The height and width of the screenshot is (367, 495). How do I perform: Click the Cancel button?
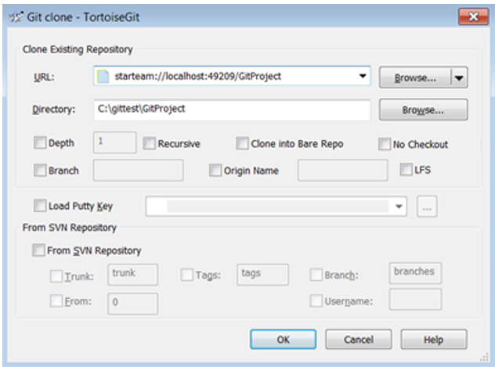click(x=359, y=340)
